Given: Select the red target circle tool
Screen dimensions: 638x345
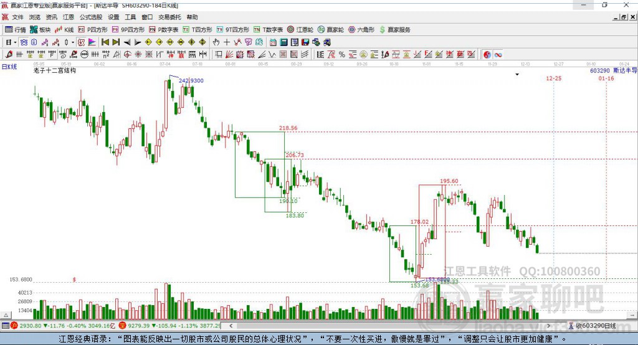Looking at the screenshot, I should (x=127, y=55).
